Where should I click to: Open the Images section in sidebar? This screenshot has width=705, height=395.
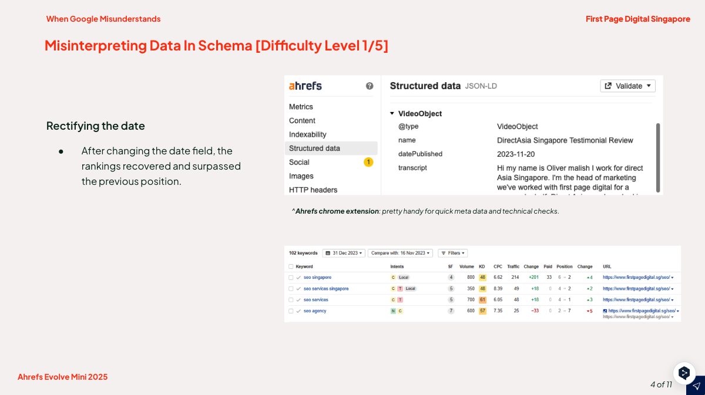pos(301,176)
